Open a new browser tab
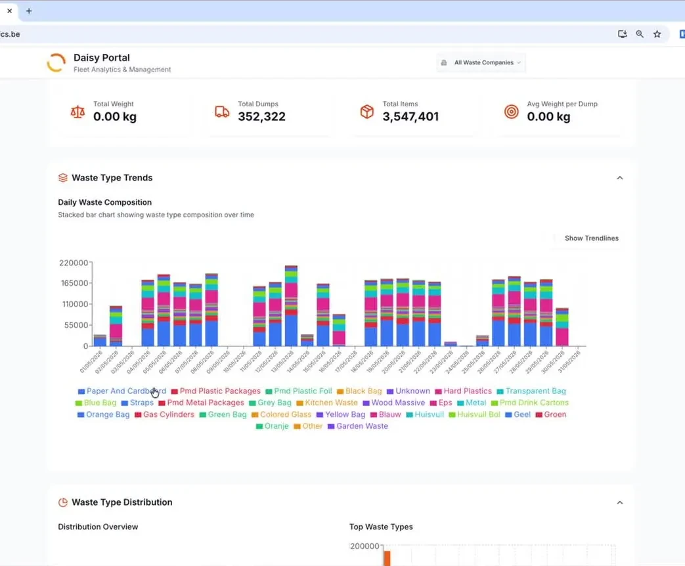The image size is (685, 566). tap(29, 11)
